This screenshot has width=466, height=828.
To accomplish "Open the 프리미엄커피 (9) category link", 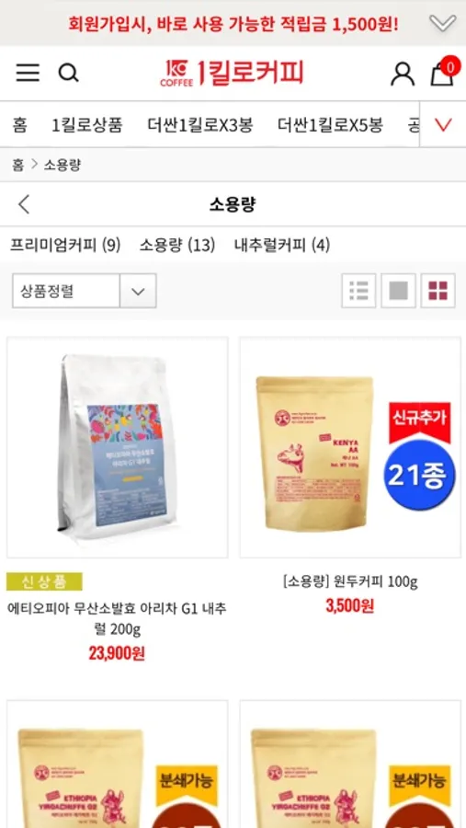I will click(x=66, y=245).
